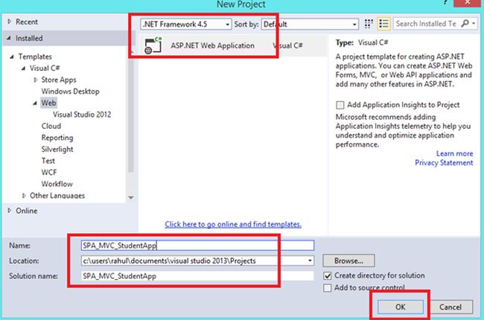Click the Search Installed Templates box

click(426, 24)
